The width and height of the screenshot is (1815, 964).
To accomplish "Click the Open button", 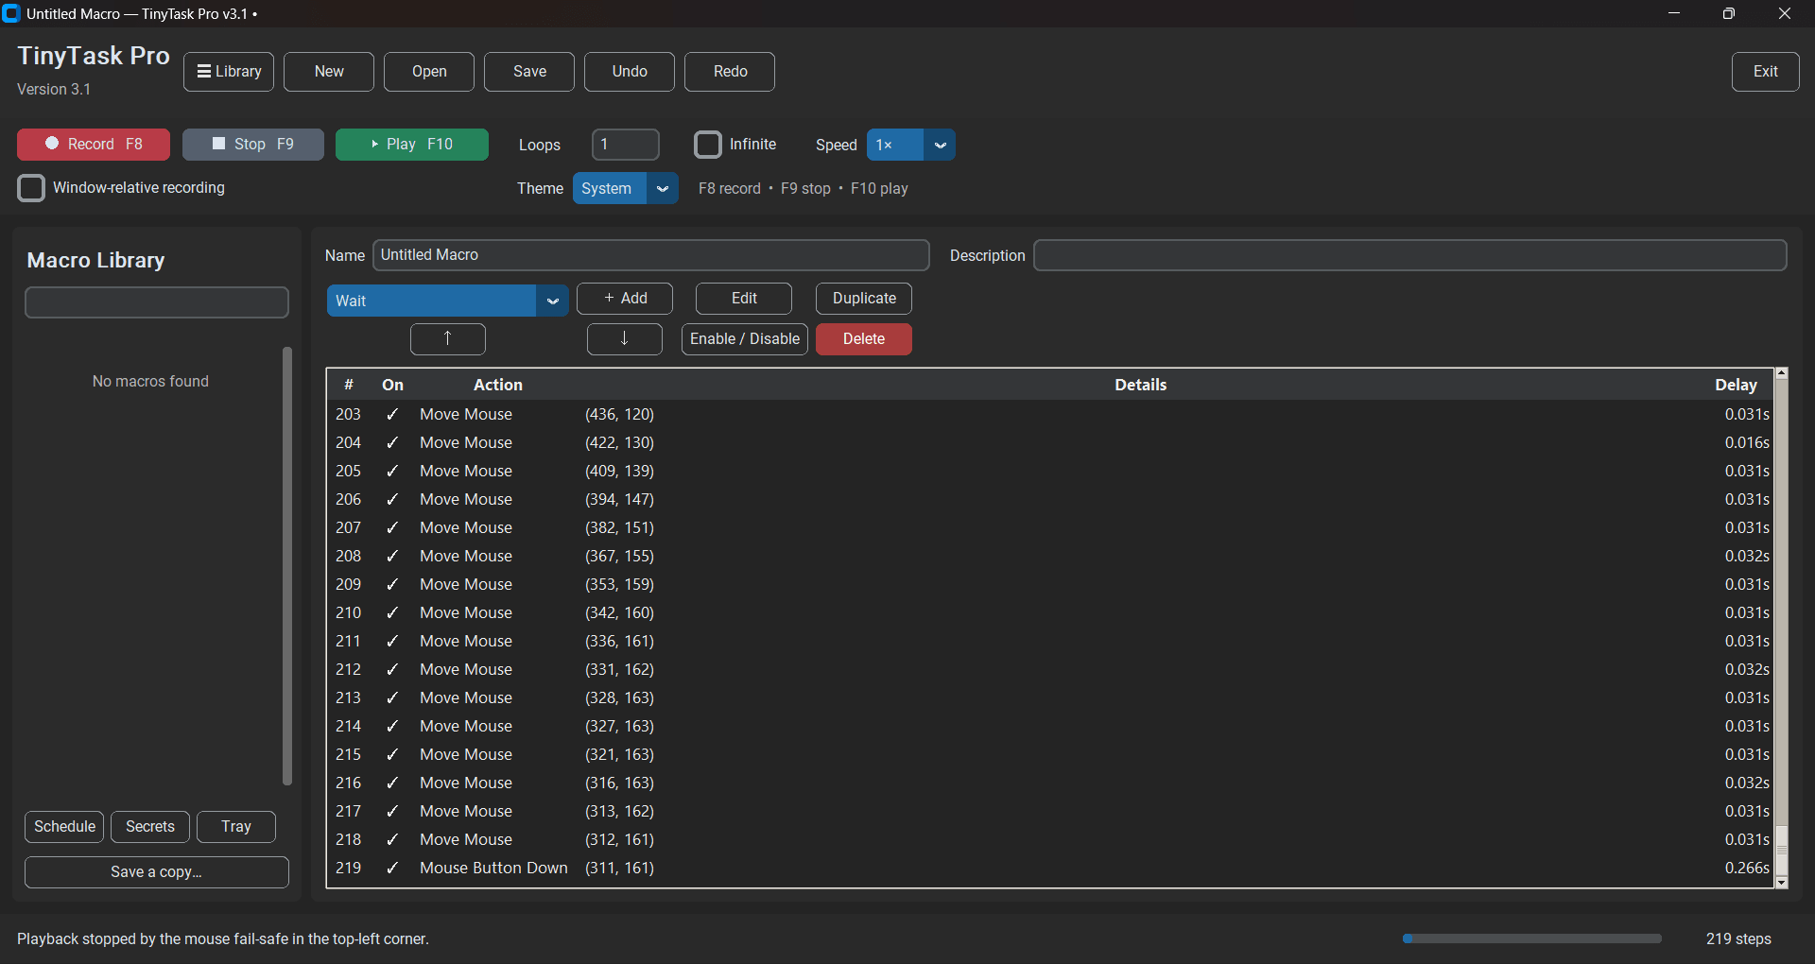I will coord(429,72).
